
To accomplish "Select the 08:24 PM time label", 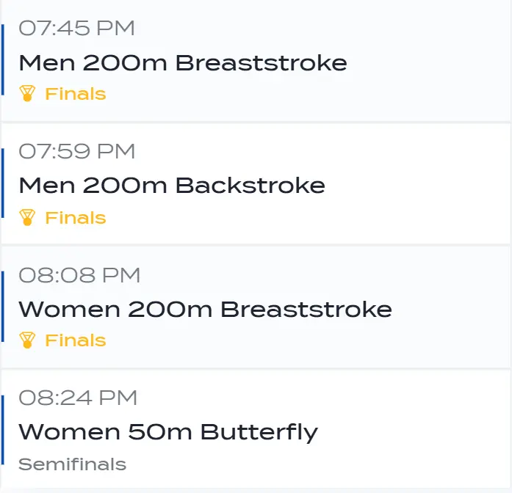I will click(78, 398).
